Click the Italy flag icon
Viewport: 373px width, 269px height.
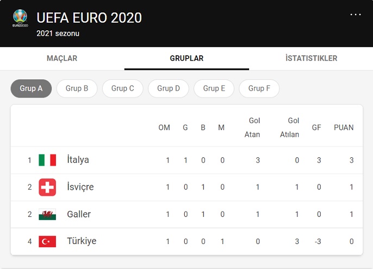point(47,160)
